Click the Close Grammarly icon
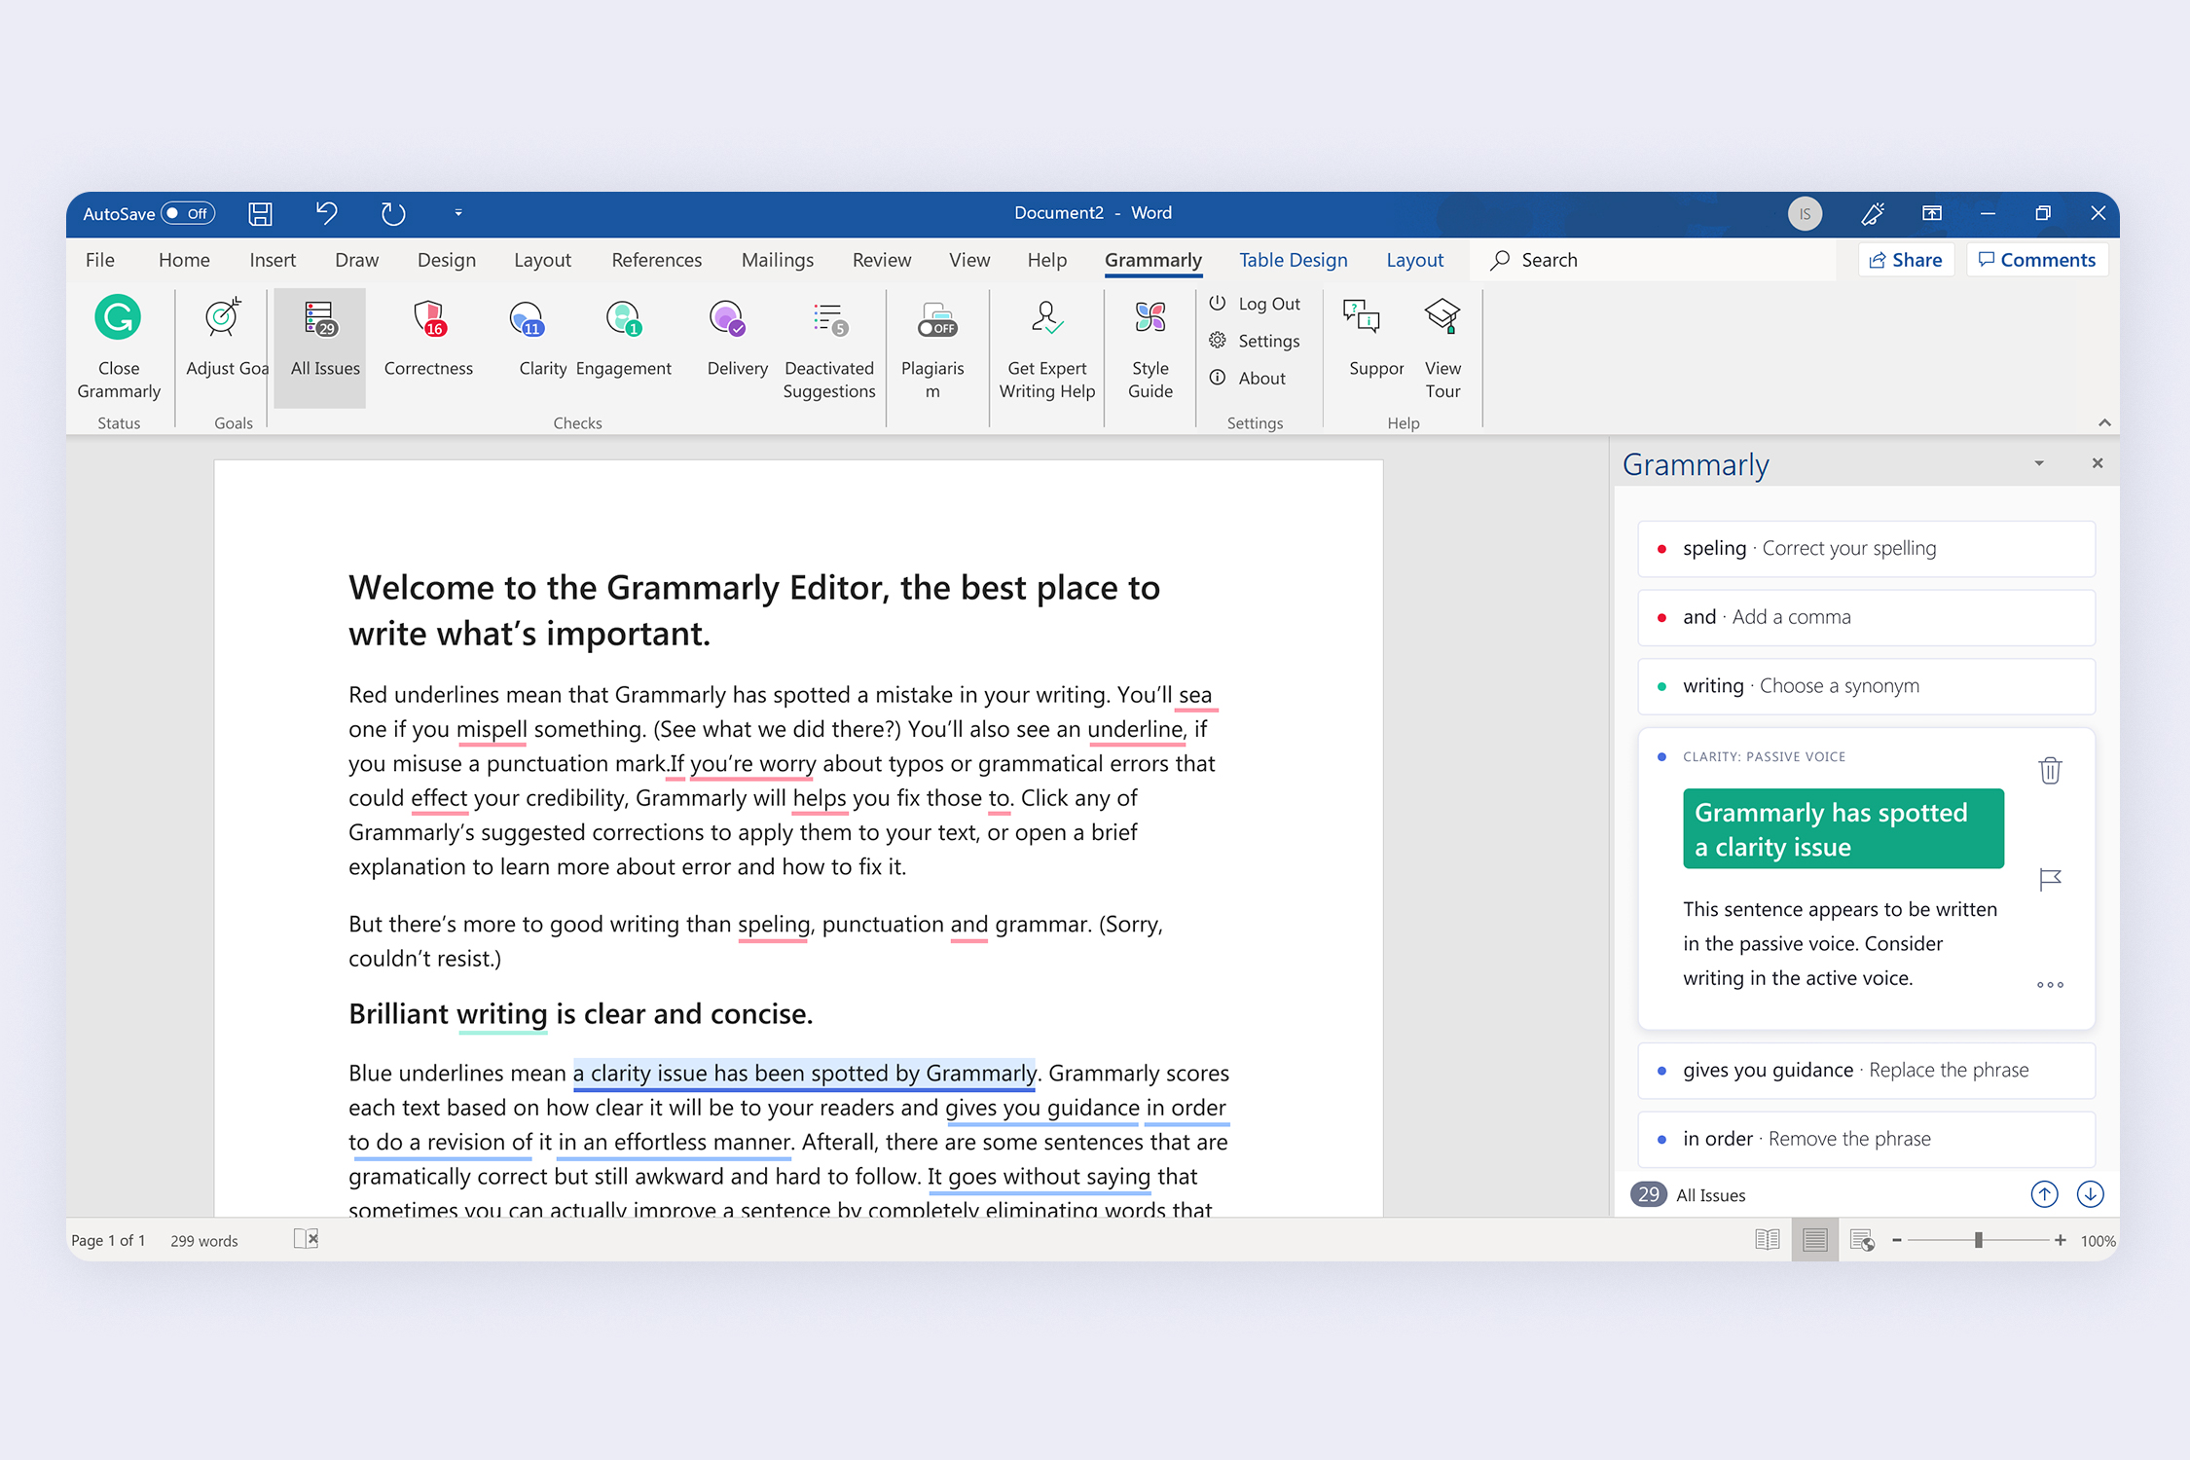 [118, 317]
